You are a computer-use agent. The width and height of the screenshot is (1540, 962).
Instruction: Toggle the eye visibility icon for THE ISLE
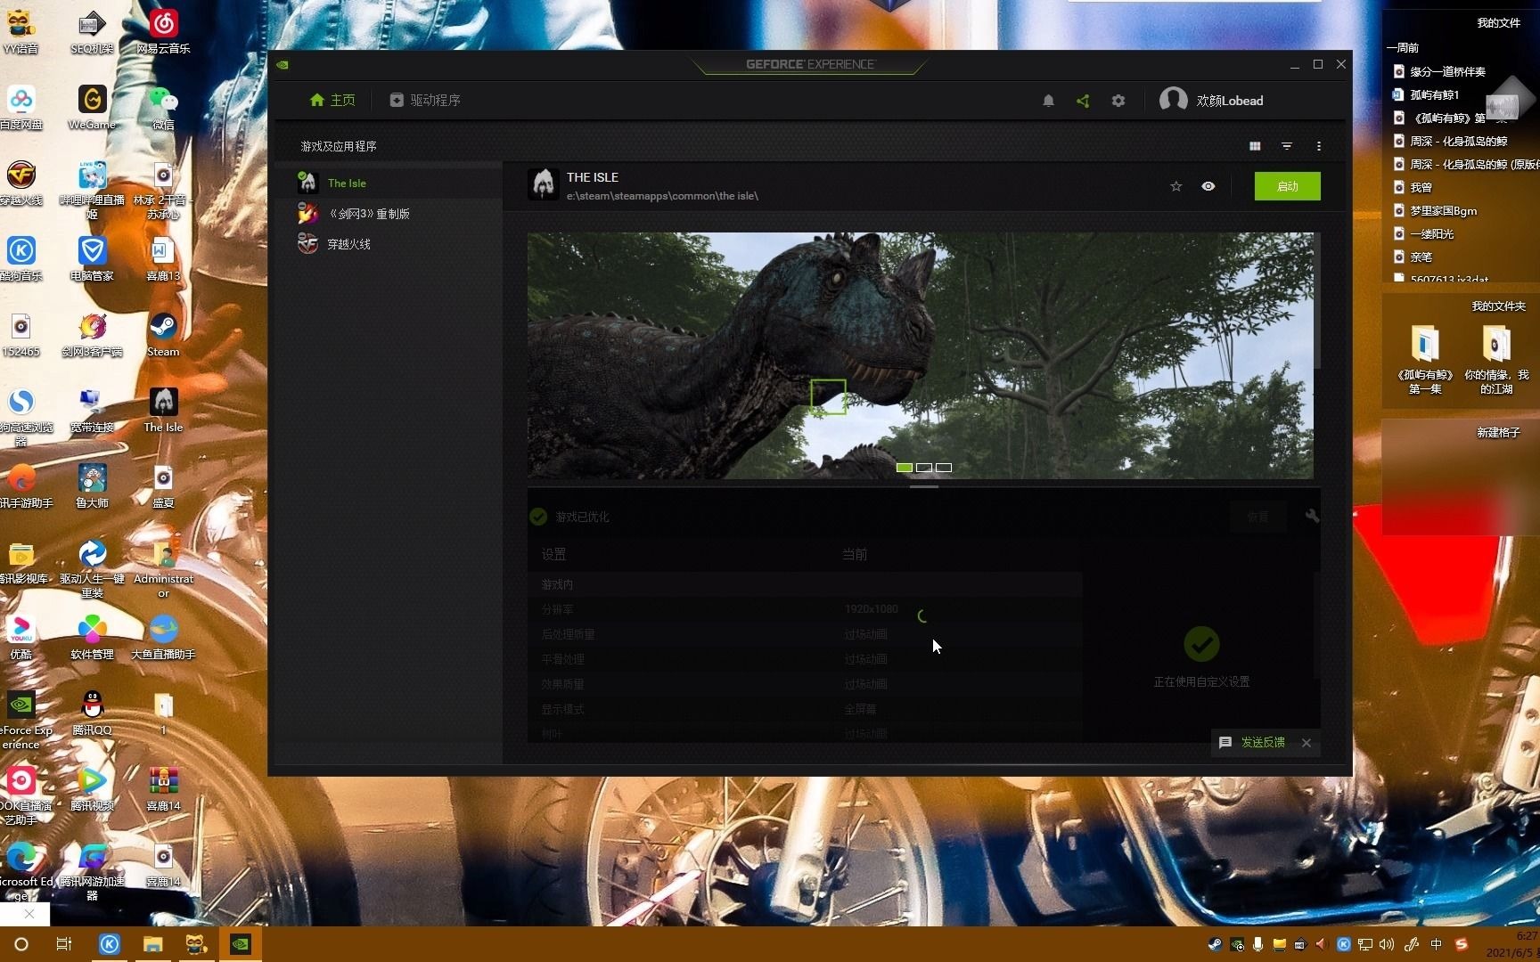tap(1208, 186)
